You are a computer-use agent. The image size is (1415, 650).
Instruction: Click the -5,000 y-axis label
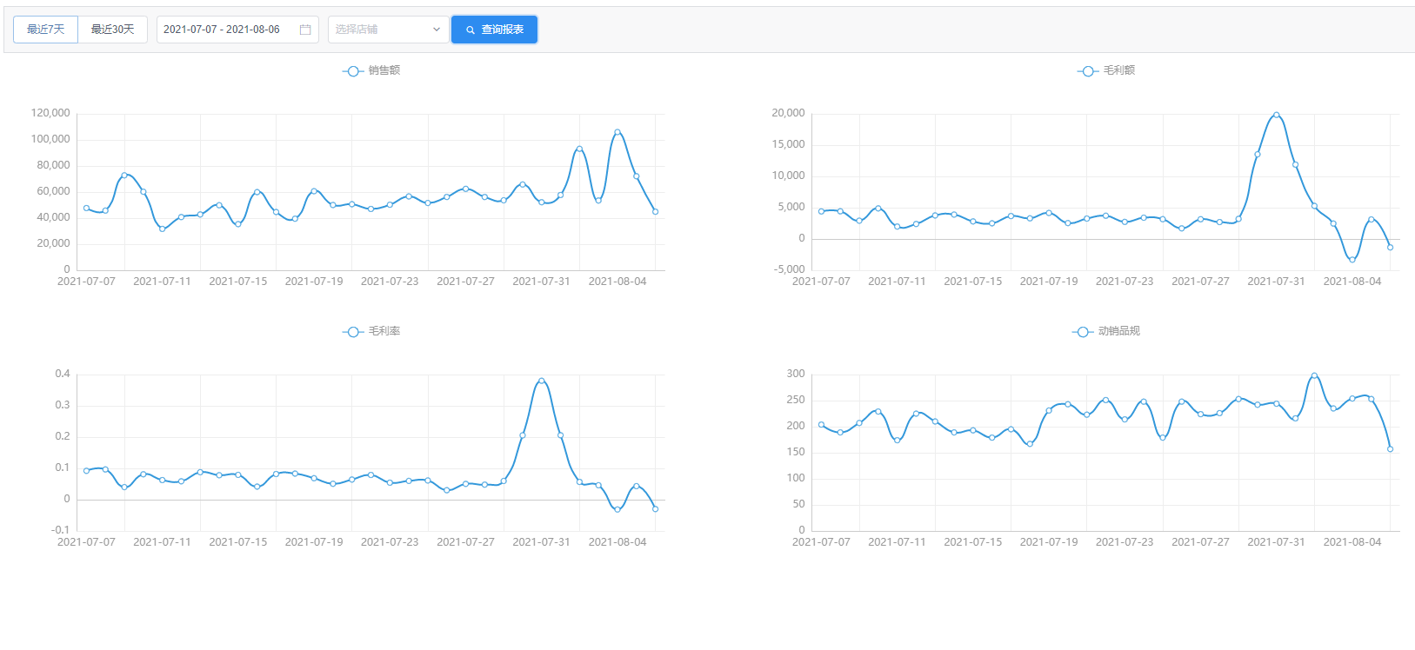click(x=789, y=269)
